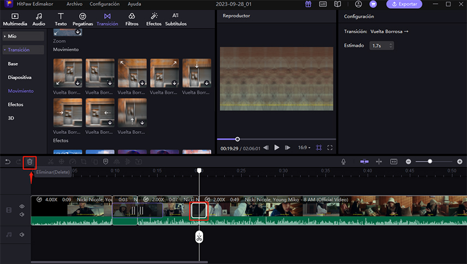Click the purple shopping cart icon
467x264 pixels.
tap(373, 4)
